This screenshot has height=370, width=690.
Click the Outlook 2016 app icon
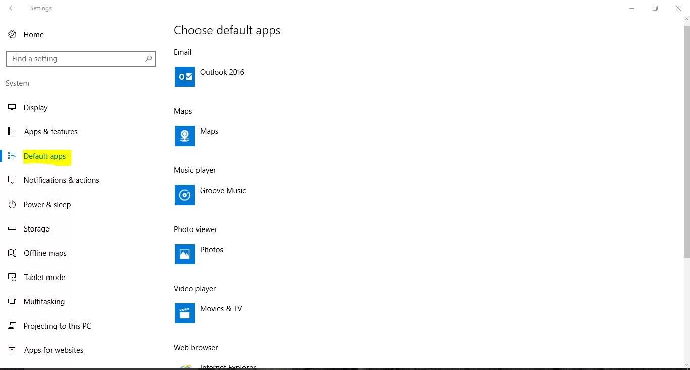pyautogui.click(x=185, y=77)
